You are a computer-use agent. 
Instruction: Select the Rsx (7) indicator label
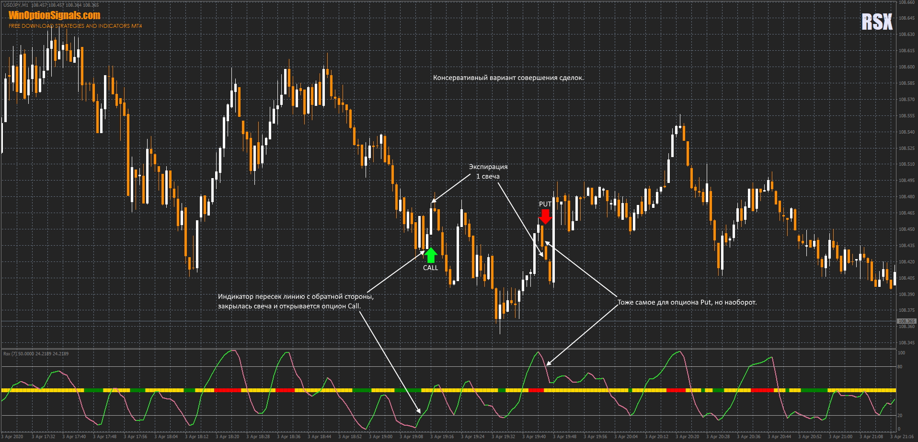coord(10,354)
